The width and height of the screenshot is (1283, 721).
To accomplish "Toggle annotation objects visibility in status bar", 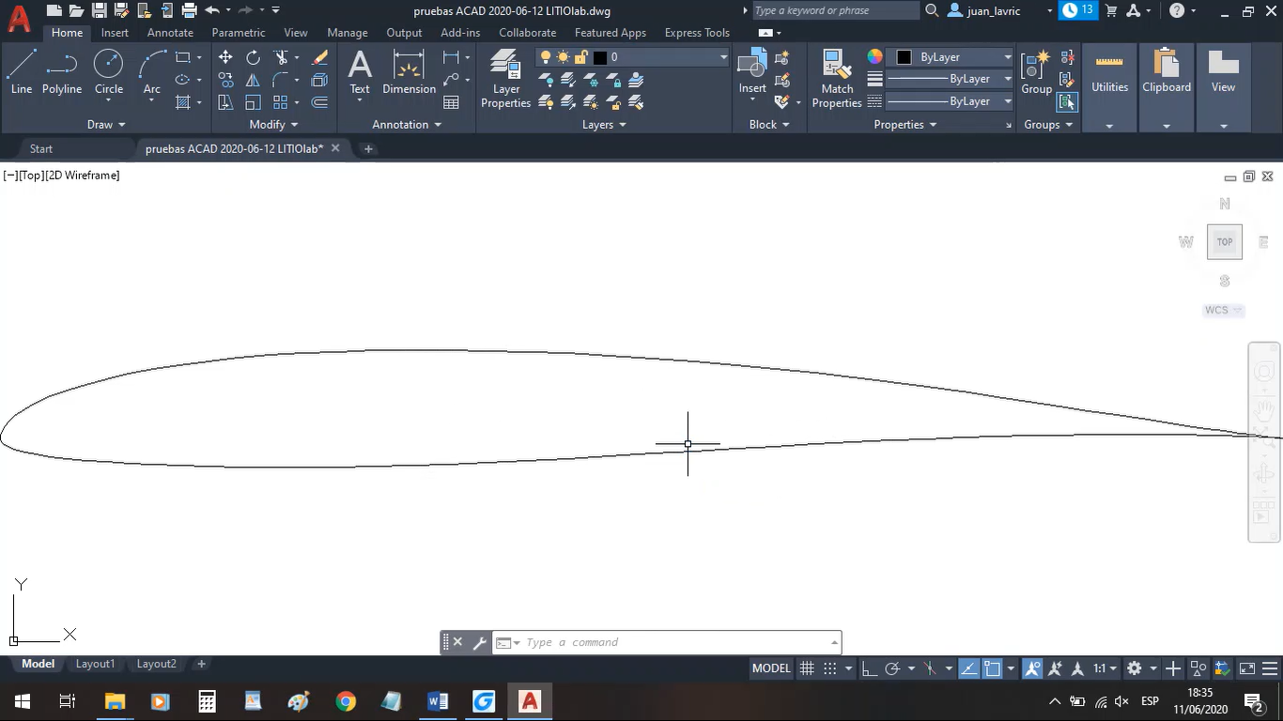I will pyautogui.click(x=1032, y=668).
